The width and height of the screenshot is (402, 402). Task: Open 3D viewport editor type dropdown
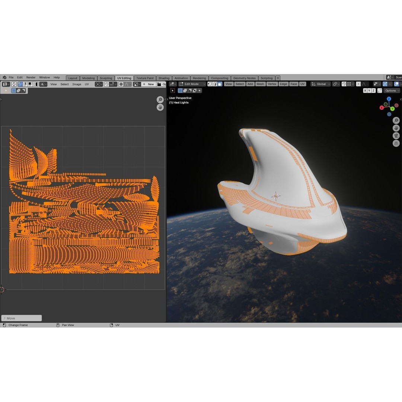[173, 84]
